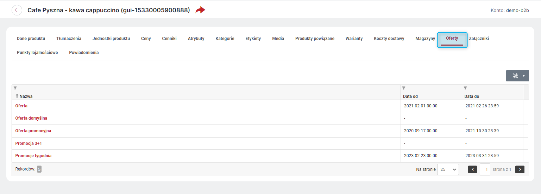Switch to the Tłumaczenia tab
541x194 pixels.
(x=69, y=39)
